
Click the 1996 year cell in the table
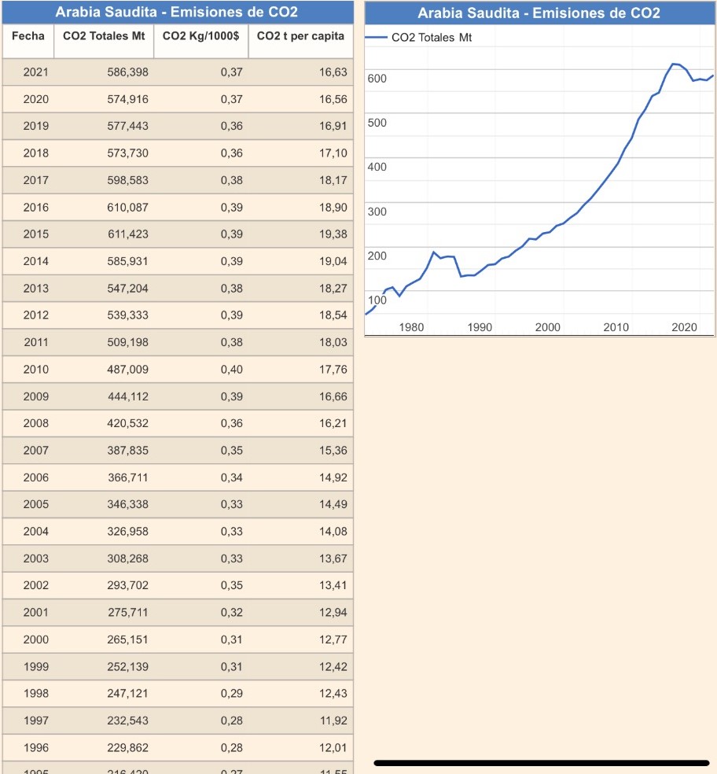point(36,748)
